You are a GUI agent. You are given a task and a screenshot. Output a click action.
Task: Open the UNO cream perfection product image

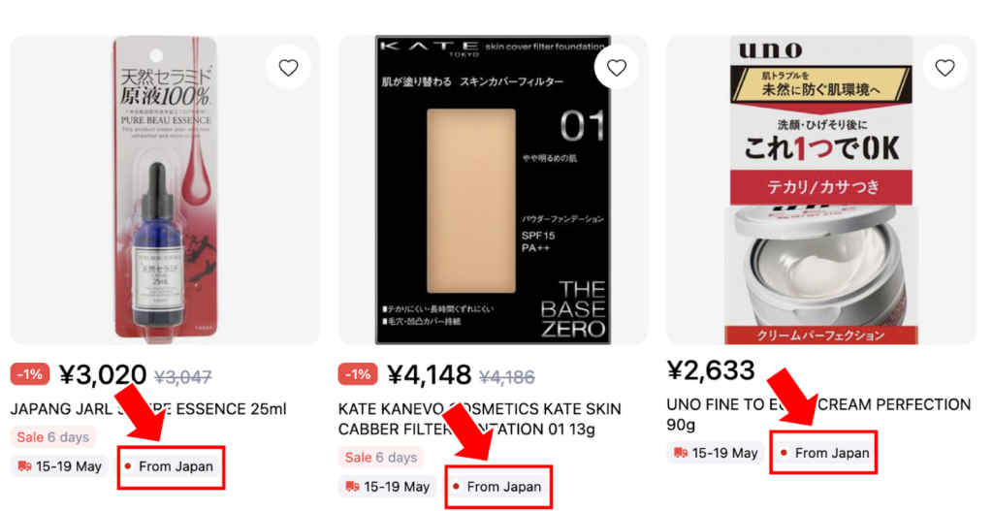[820, 189]
